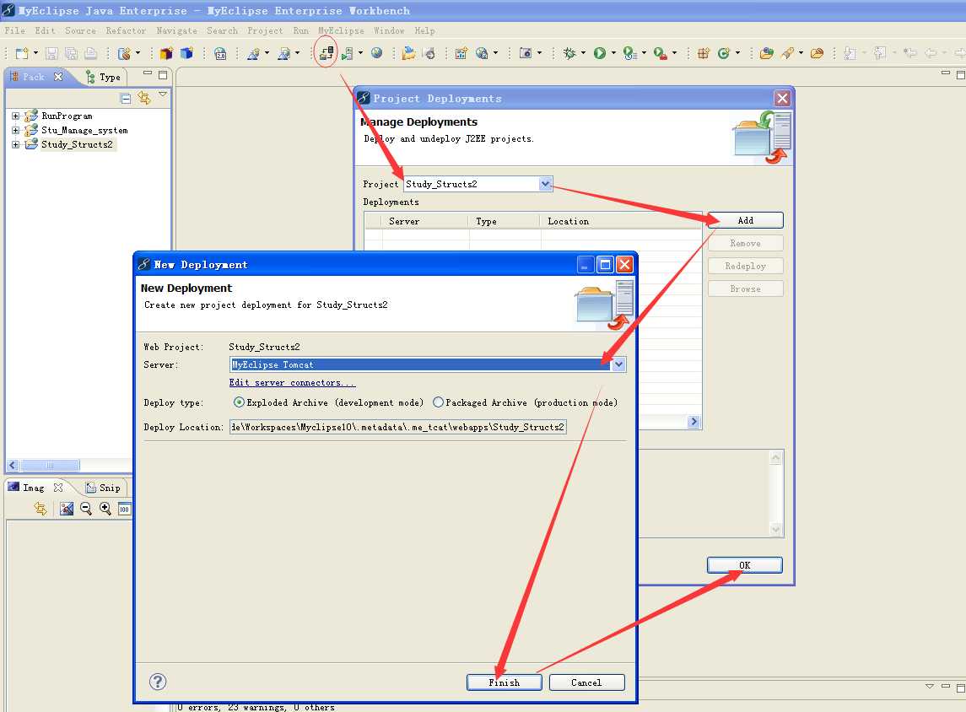The image size is (966, 712).
Task: Click the Deploy MyEclipse J2EE Project icon
Action: point(326,53)
